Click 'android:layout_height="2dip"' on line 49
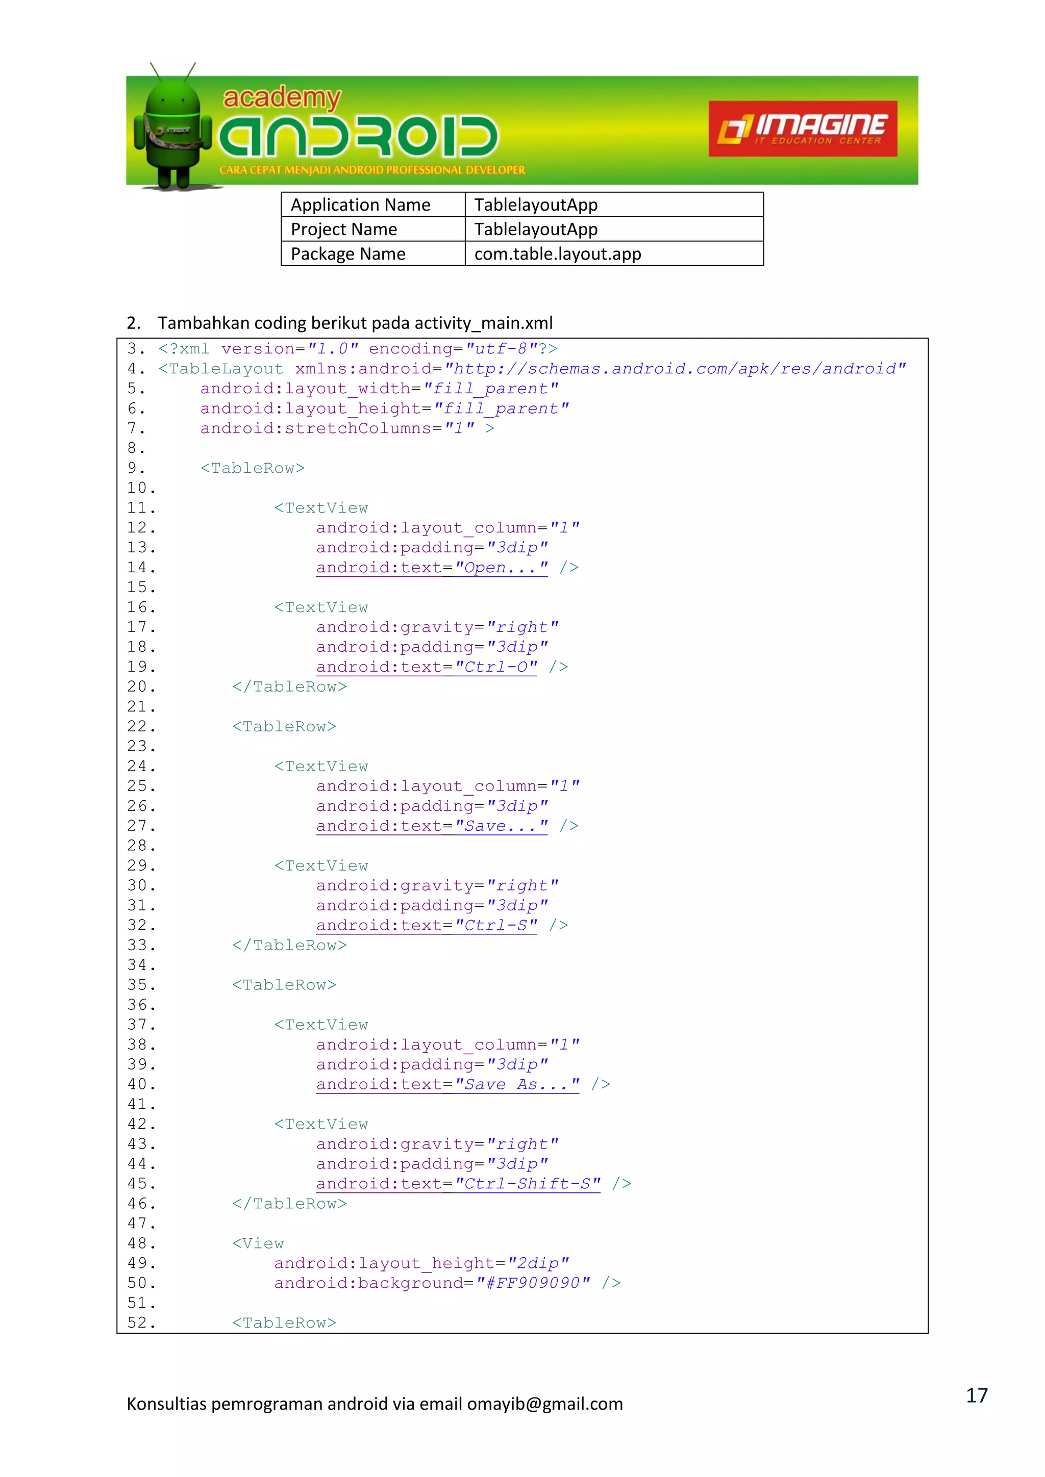The width and height of the screenshot is (1045, 1477). click(x=421, y=1263)
